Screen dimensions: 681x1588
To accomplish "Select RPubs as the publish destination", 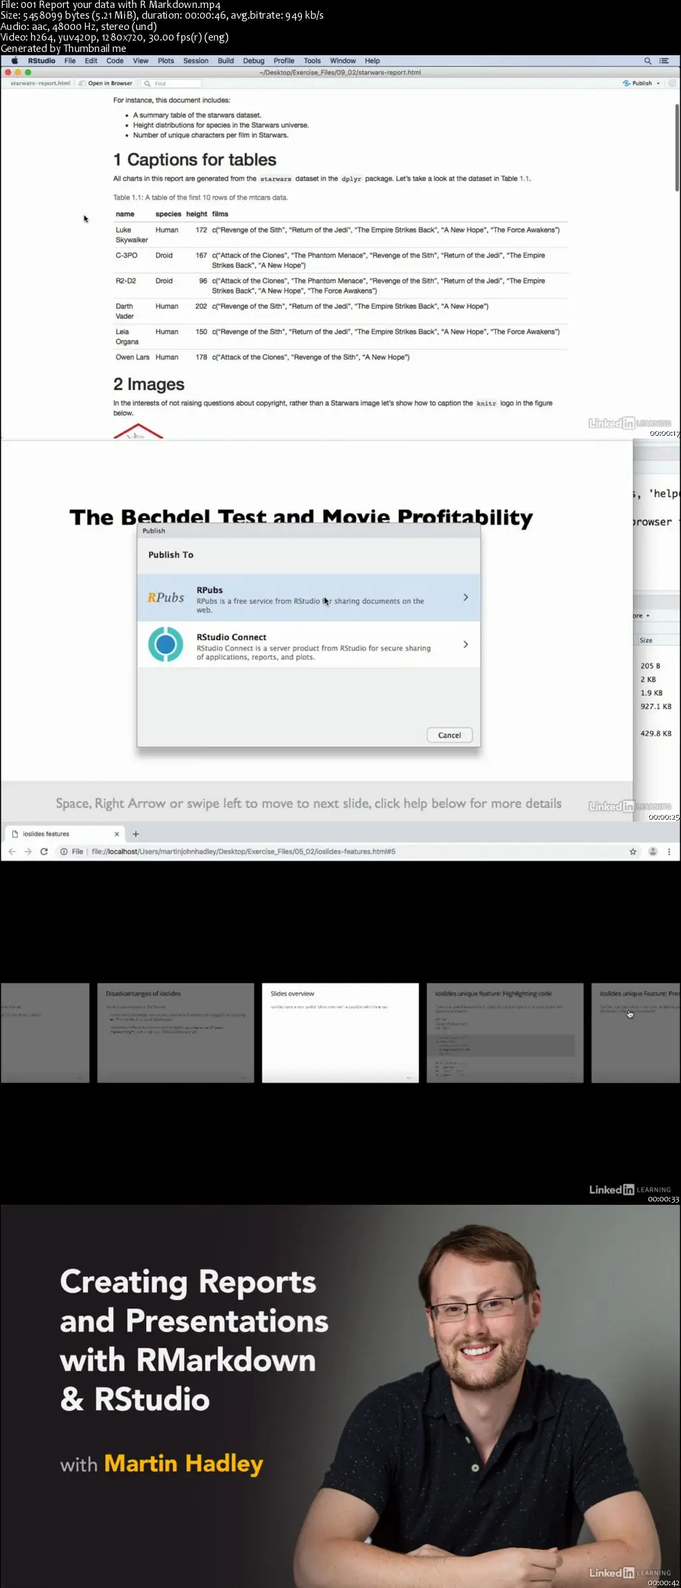I will [309, 597].
